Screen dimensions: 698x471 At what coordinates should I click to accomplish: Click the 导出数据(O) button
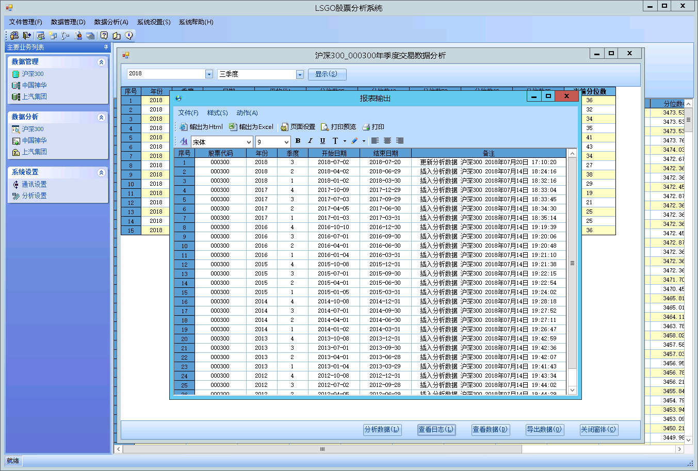click(x=544, y=429)
